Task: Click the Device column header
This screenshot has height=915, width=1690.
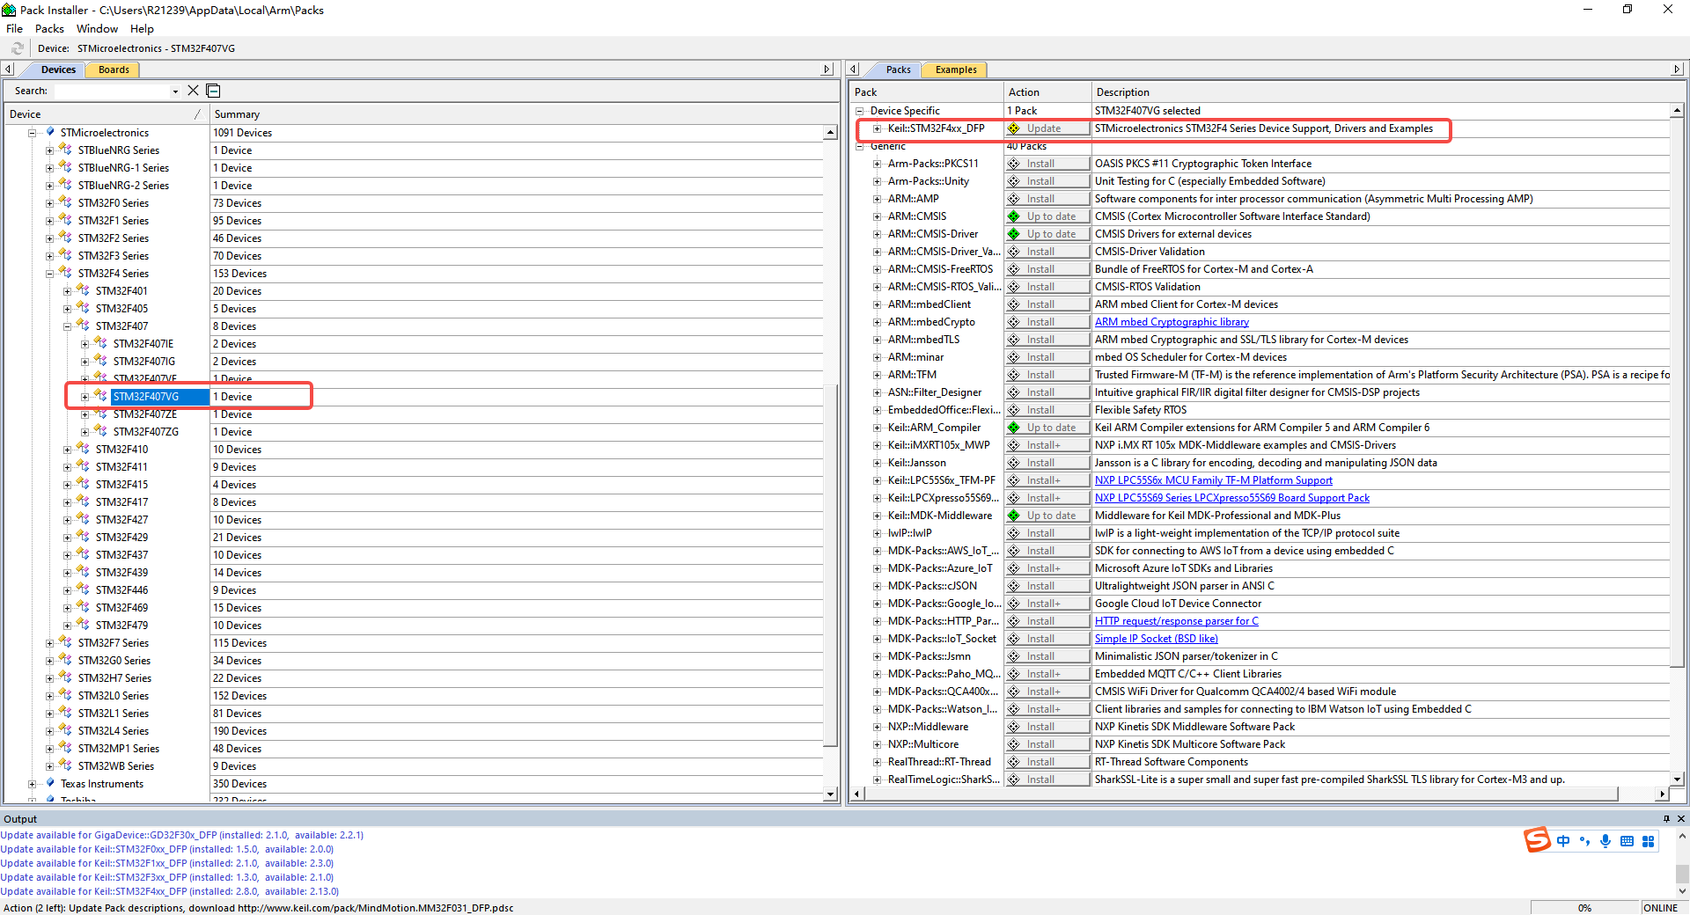Action: [107, 114]
